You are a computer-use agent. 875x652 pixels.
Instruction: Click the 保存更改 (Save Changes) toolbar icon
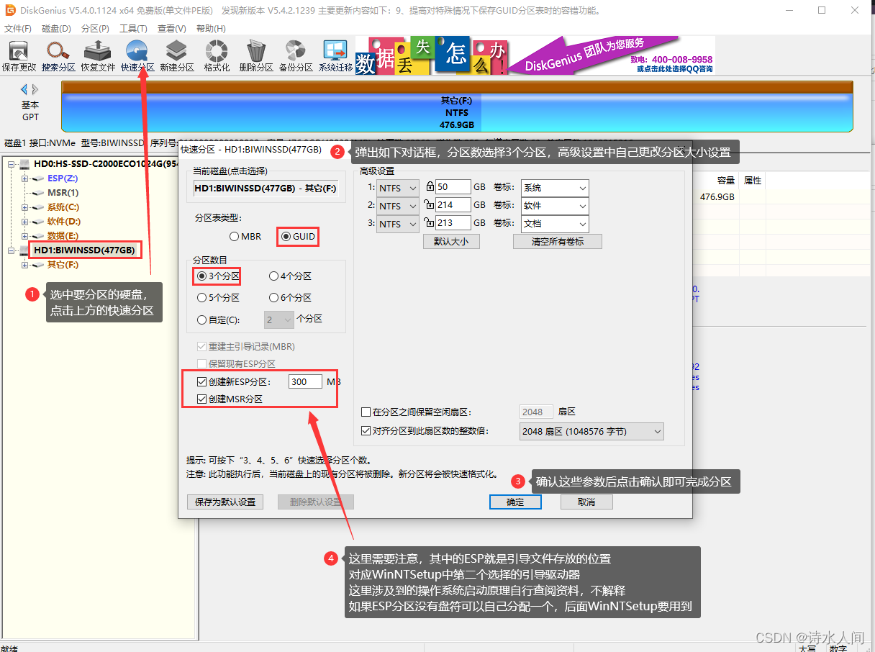coord(19,56)
